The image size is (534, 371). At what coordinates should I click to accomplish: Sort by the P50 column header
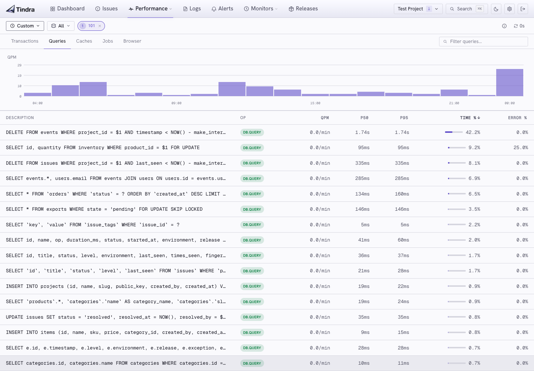365,118
